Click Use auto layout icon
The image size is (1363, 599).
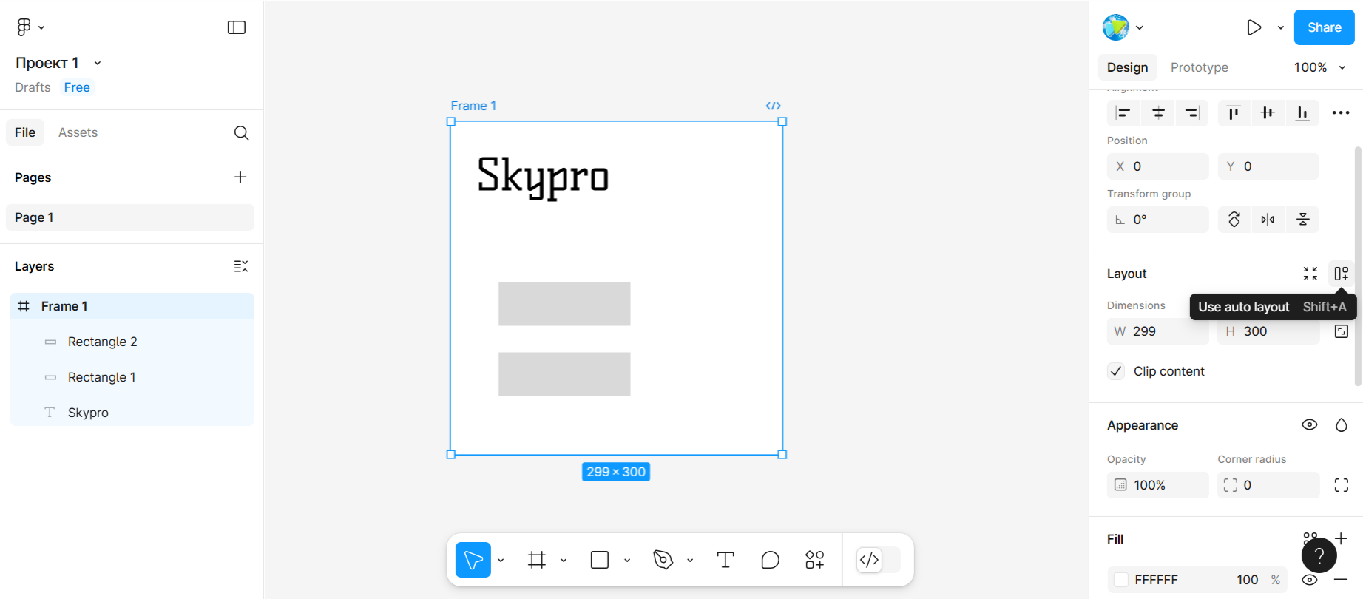click(1342, 274)
